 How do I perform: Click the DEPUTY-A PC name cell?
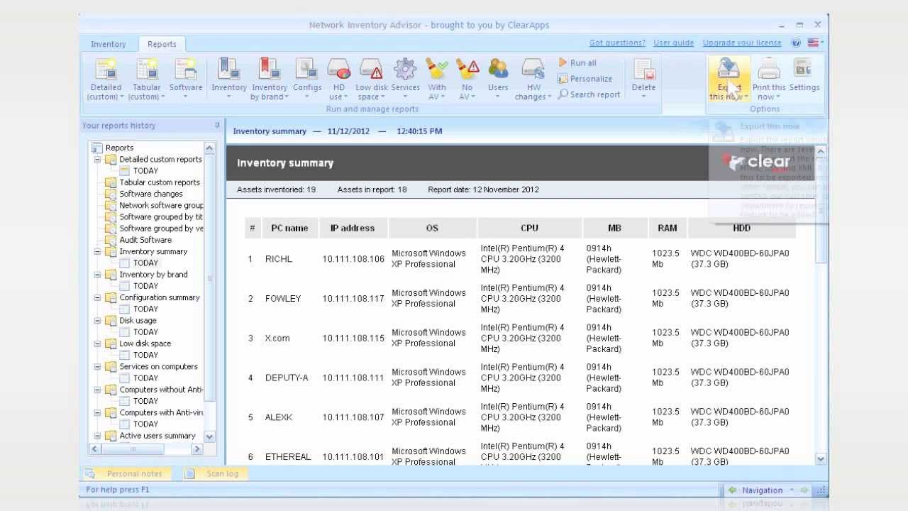287,378
